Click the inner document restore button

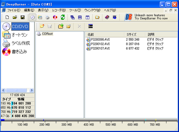click(x=171, y=10)
